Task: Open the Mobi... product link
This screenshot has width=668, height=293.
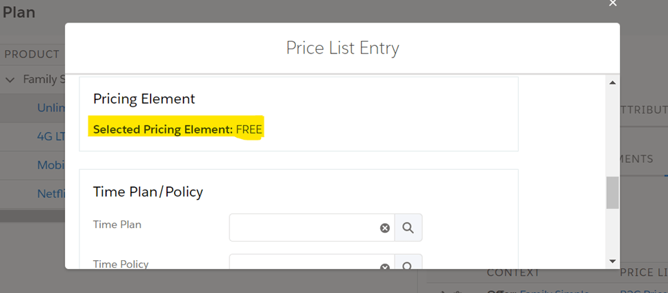Action: [x=51, y=165]
